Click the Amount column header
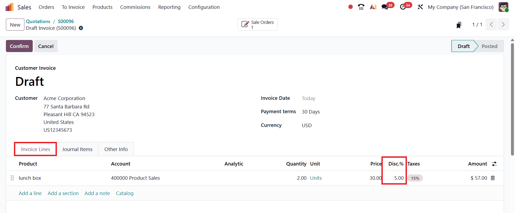The height and width of the screenshot is (213, 515). point(477,164)
